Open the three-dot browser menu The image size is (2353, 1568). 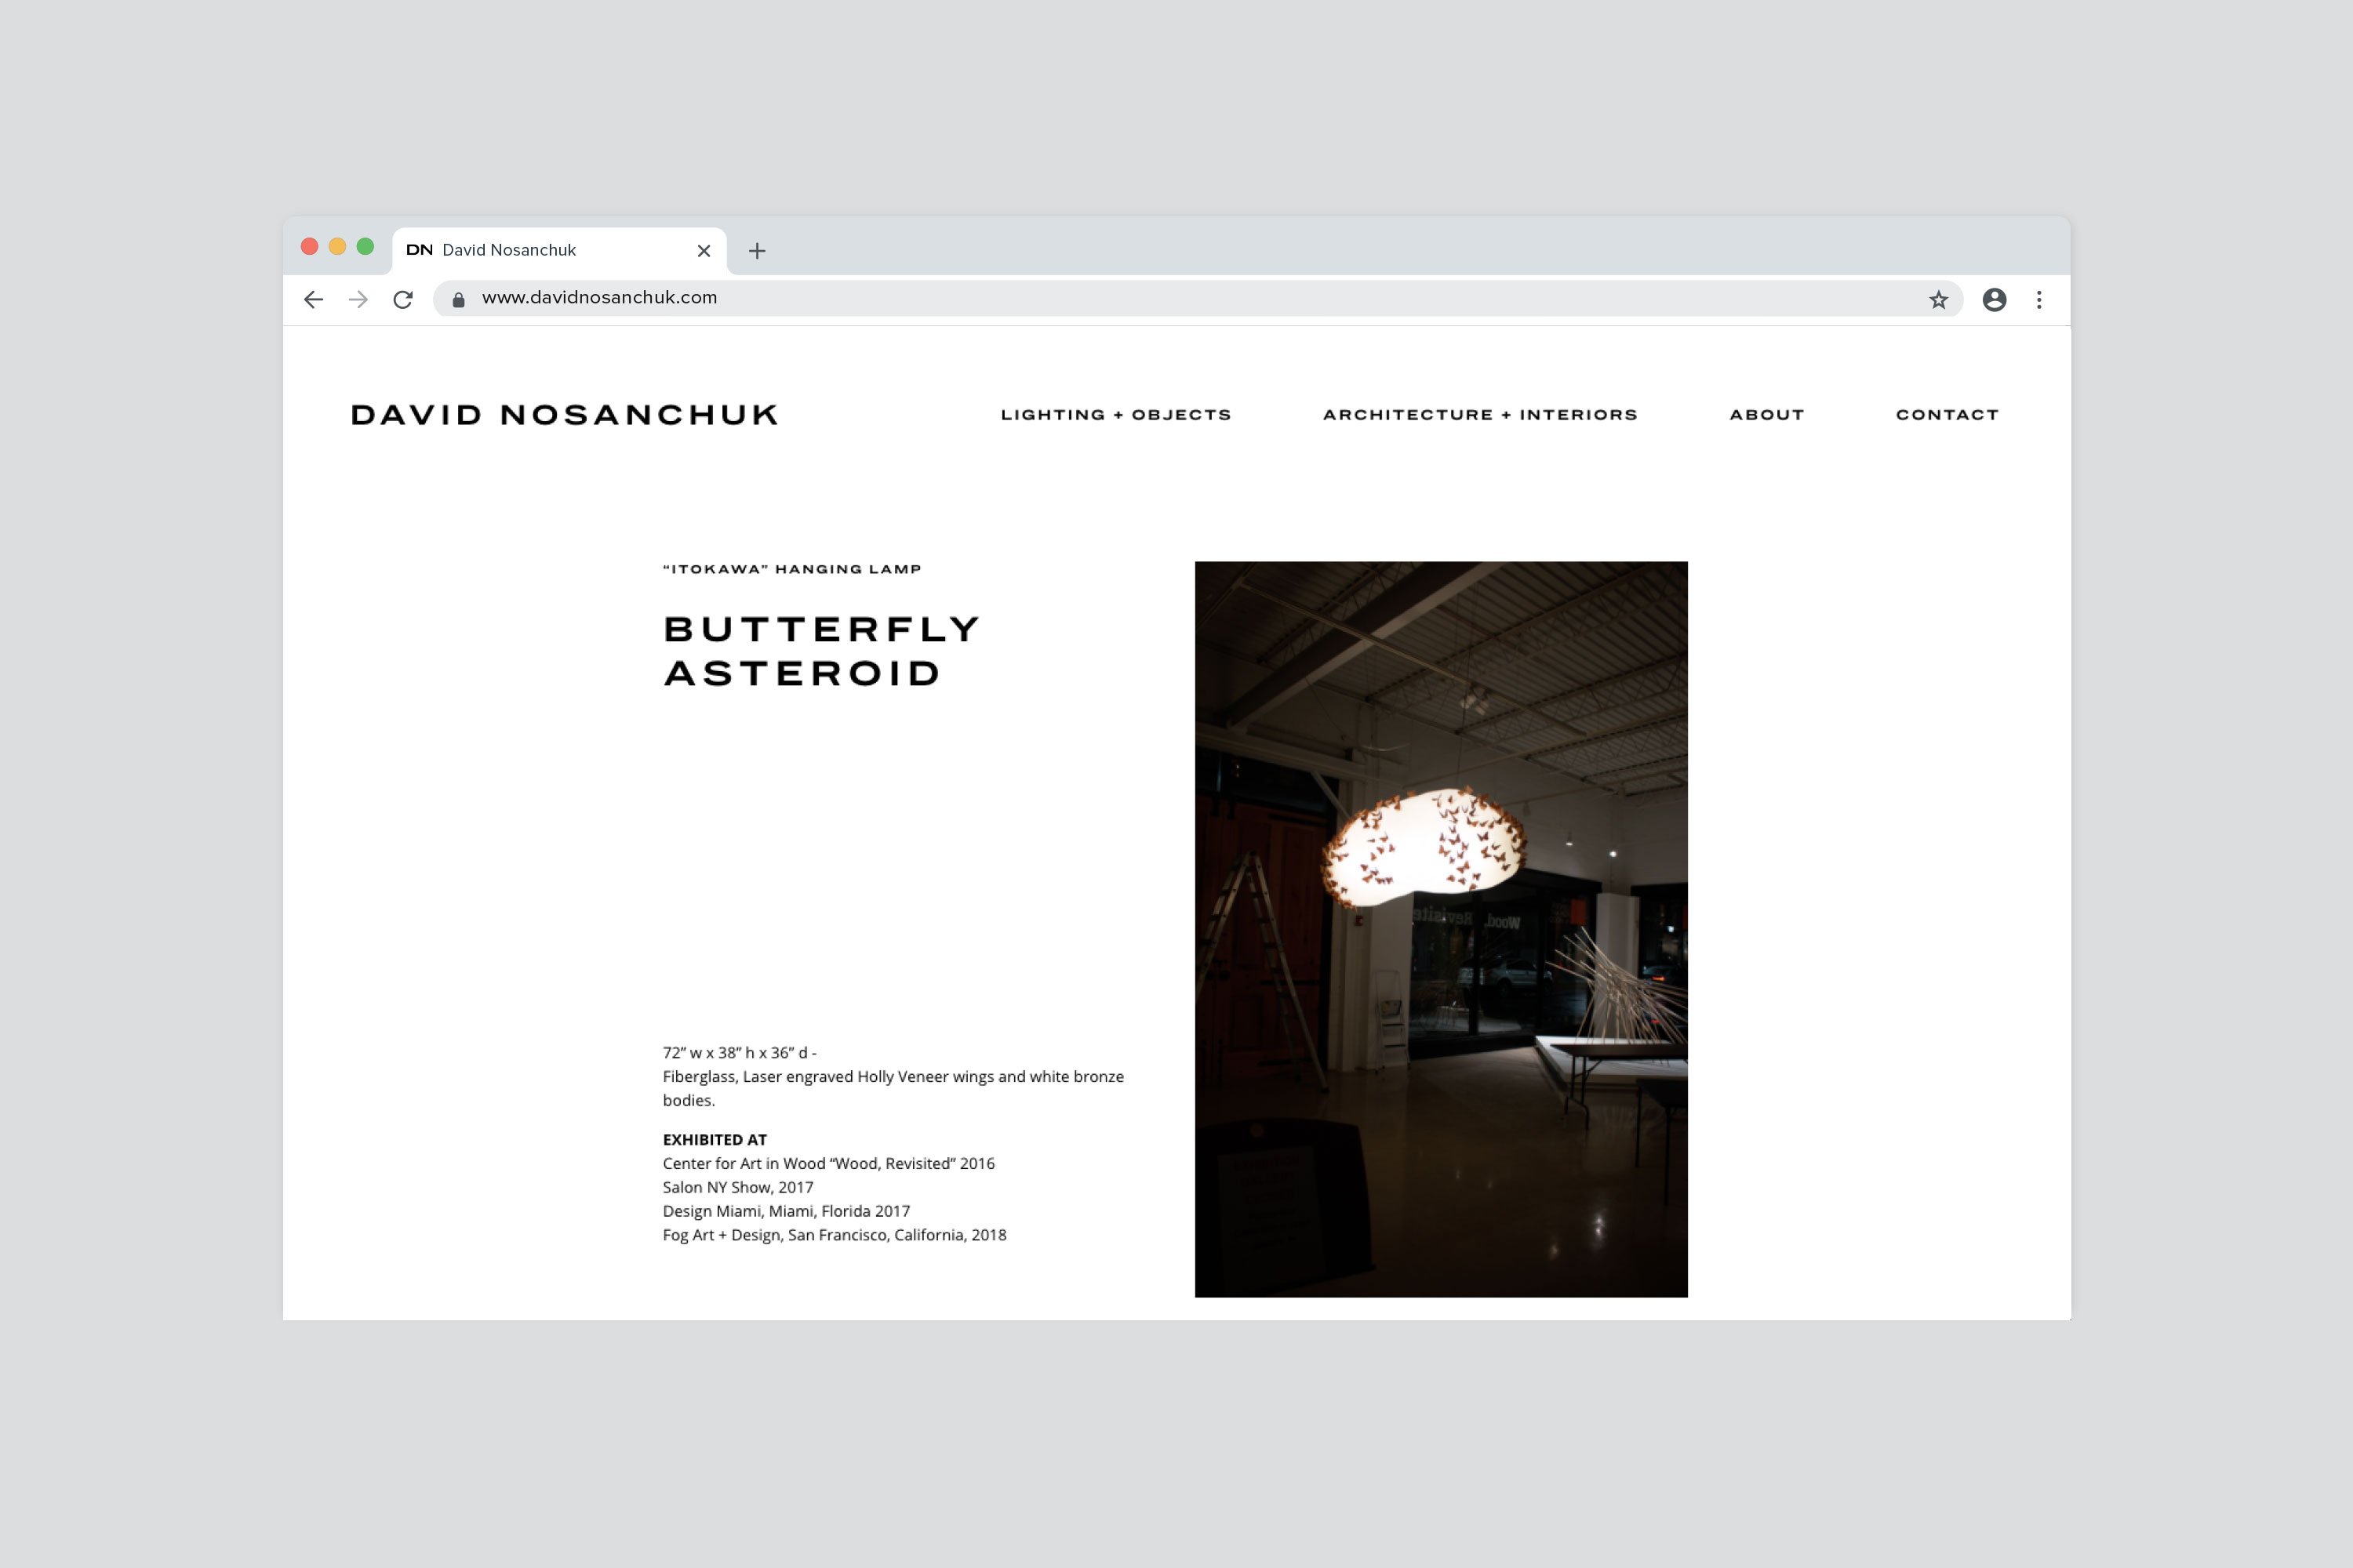tap(2038, 300)
